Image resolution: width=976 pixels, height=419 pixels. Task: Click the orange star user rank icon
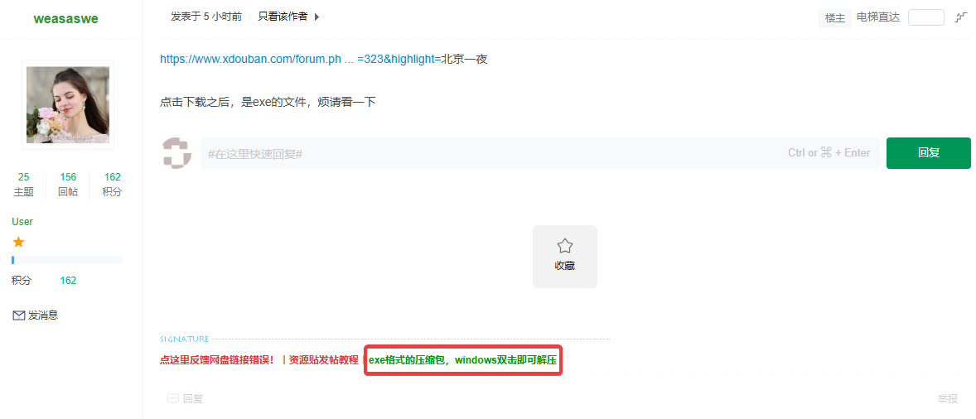(x=18, y=242)
